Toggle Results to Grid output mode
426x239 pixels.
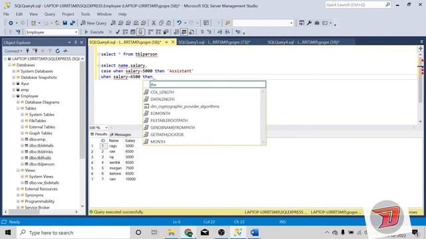(x=184, y=32)
